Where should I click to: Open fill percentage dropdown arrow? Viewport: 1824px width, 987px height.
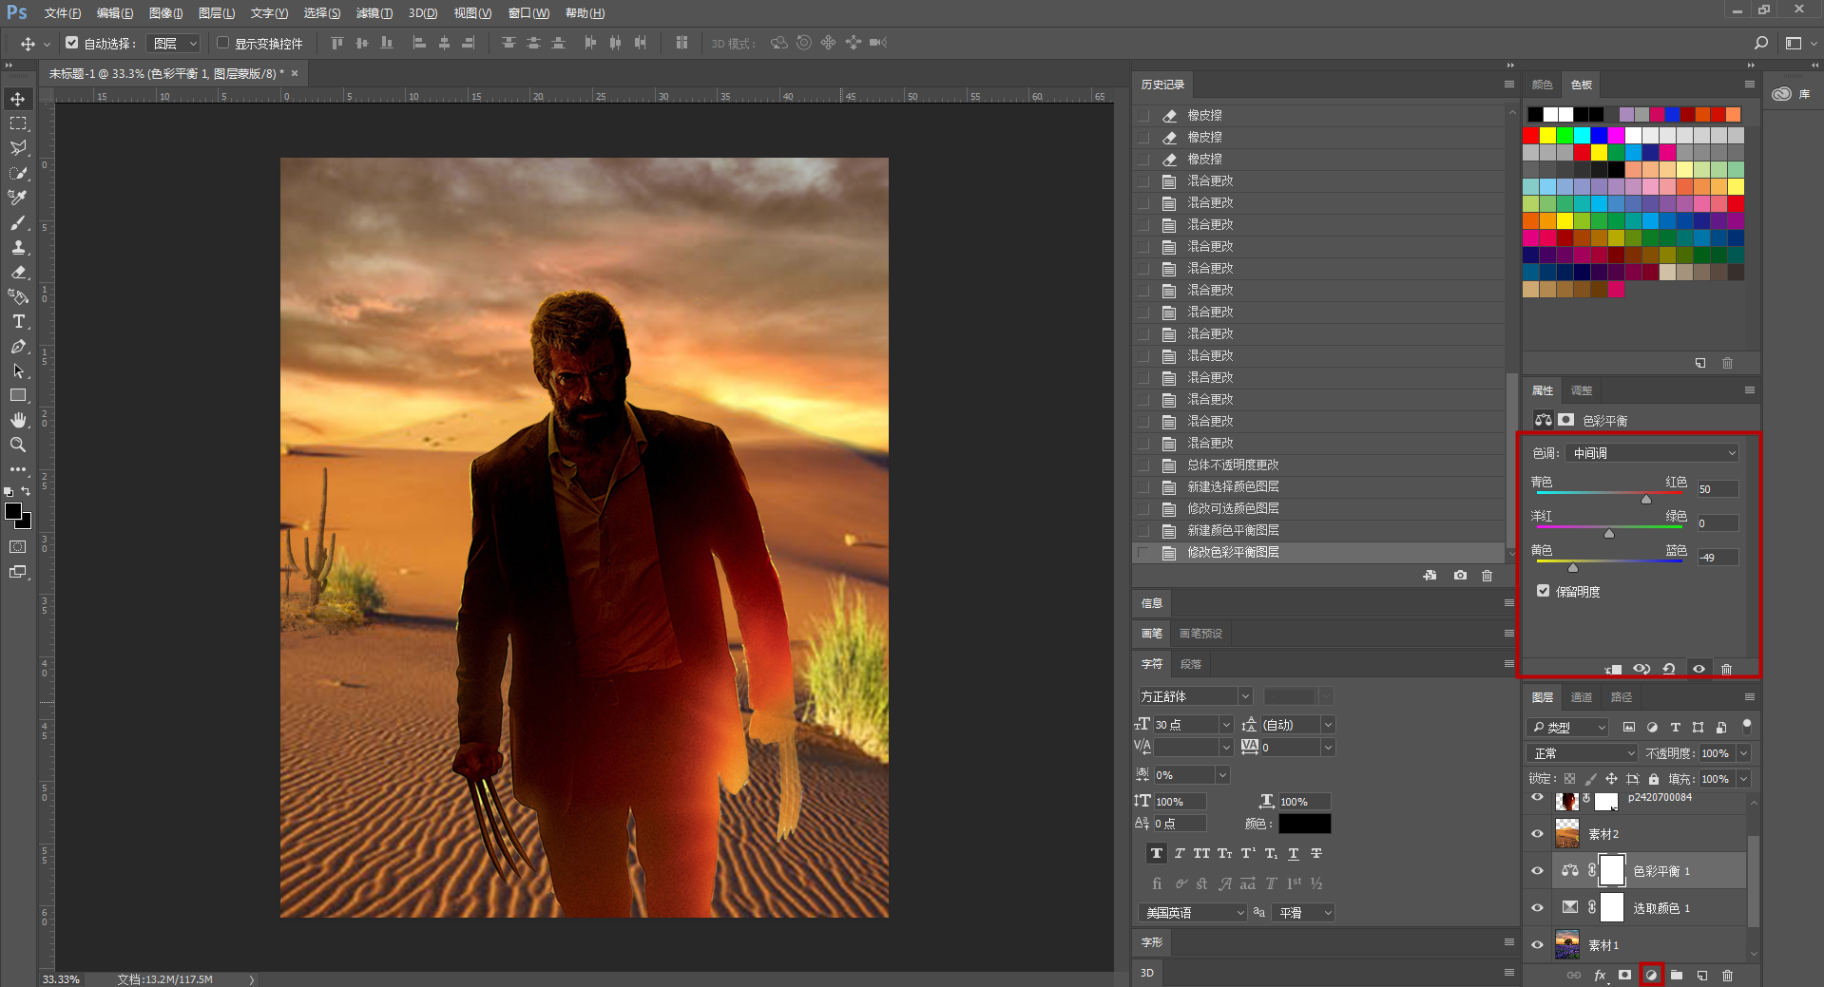pos(1744,779)
